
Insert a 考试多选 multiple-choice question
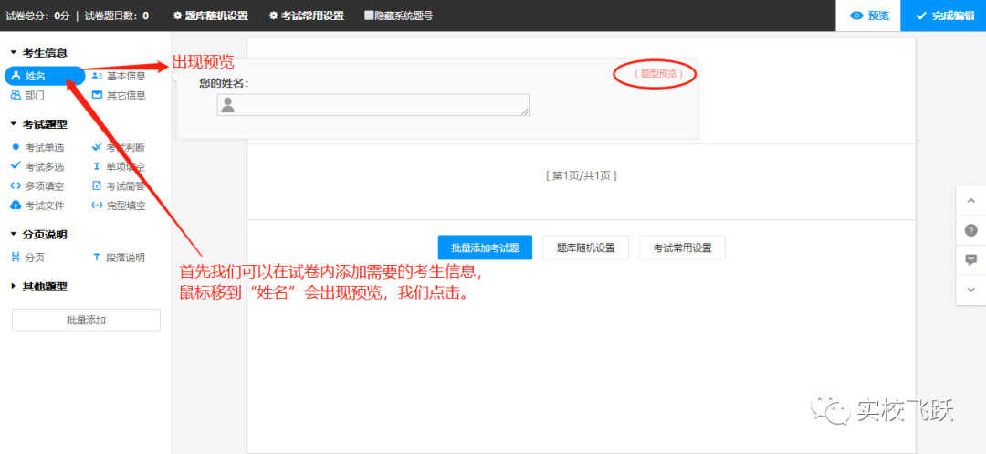coord(37,166)
